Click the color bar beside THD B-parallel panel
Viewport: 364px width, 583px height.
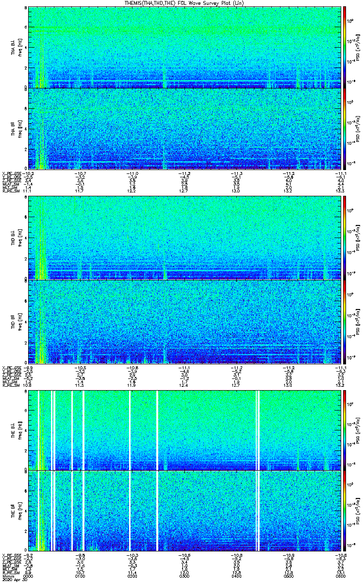[x=345, y=321]
